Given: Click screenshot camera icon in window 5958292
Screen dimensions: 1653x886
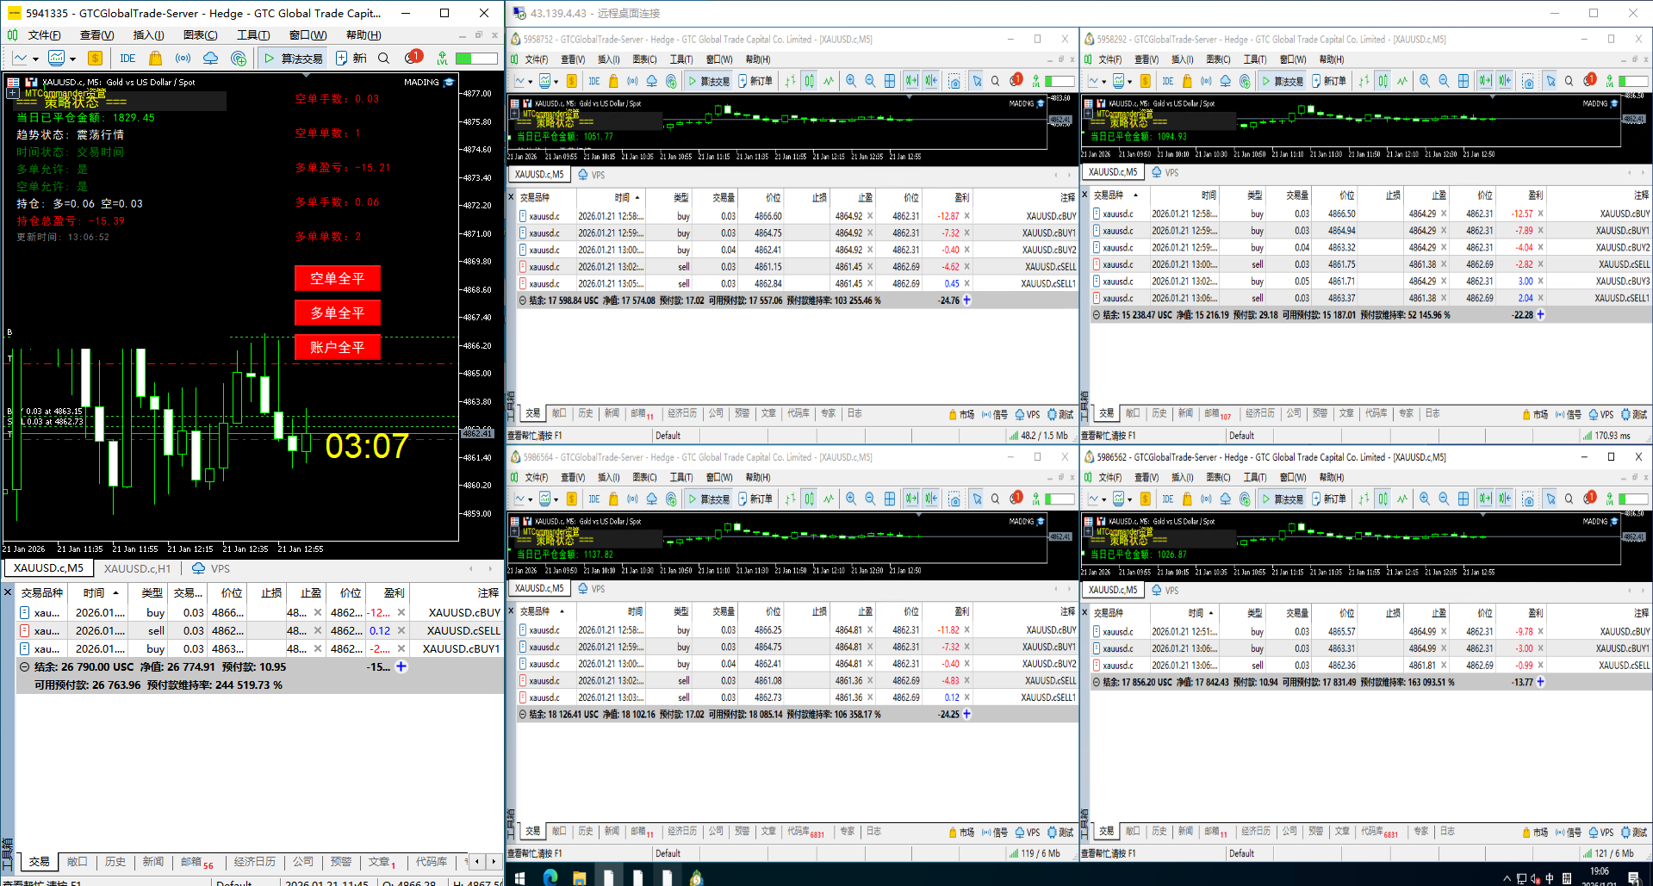Looking at the screenshot, I should point(1528,81).
